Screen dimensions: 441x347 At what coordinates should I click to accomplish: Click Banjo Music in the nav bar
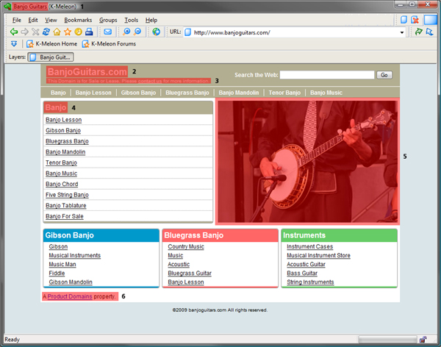[x=326, y=93]
